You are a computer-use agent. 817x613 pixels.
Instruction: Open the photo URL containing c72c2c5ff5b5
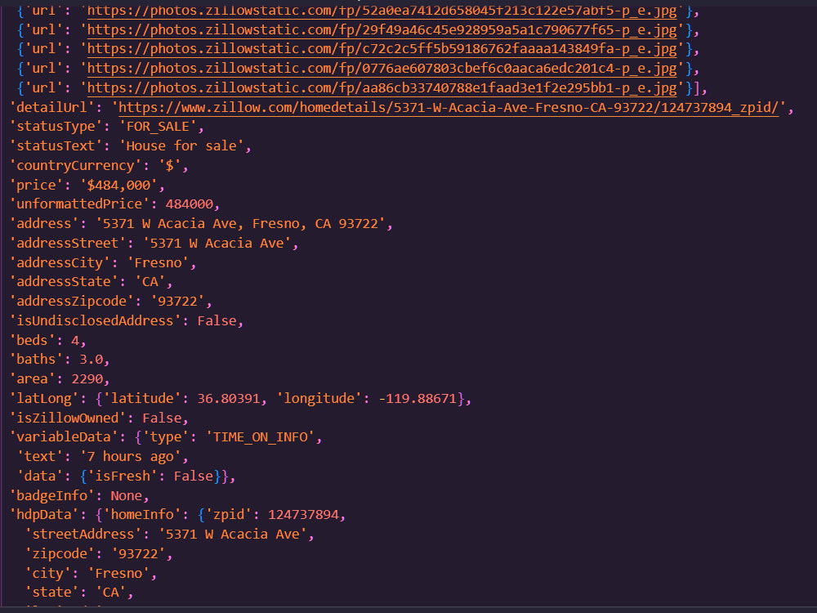click(382, 49)
